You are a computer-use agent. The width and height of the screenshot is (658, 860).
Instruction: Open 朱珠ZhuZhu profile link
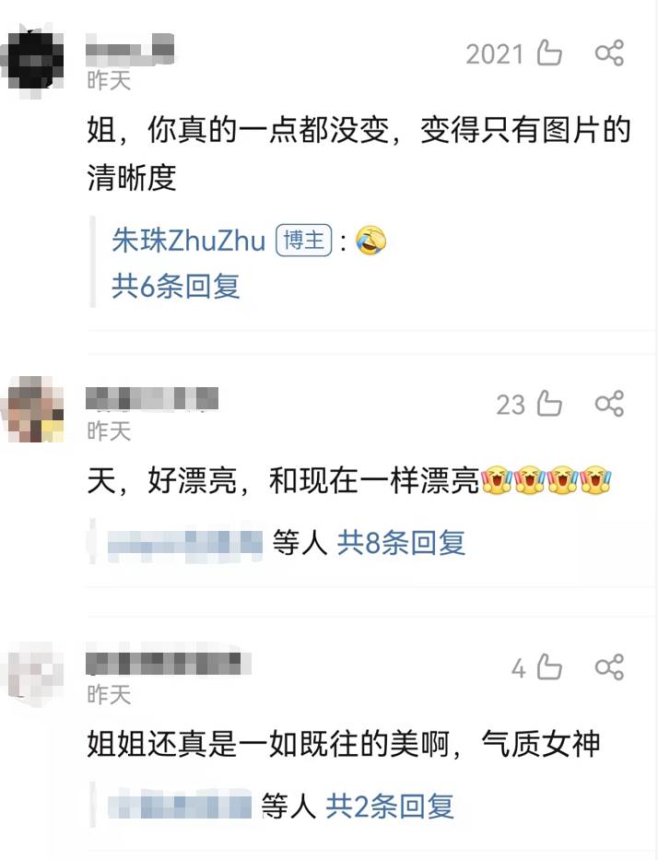189,241
